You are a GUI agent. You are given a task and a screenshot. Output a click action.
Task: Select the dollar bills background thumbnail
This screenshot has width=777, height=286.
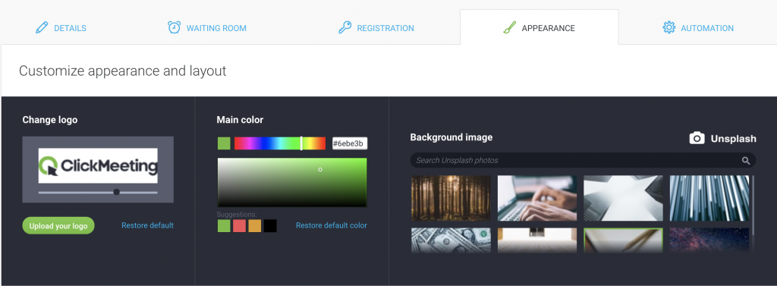click(x=451, y=240)
